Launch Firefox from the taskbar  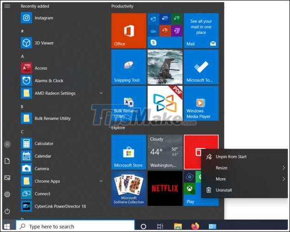[x=195, y=226]
